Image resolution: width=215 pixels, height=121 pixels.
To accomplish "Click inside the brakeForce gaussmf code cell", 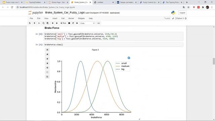I will pyautogui.click(x=114, y=36).
